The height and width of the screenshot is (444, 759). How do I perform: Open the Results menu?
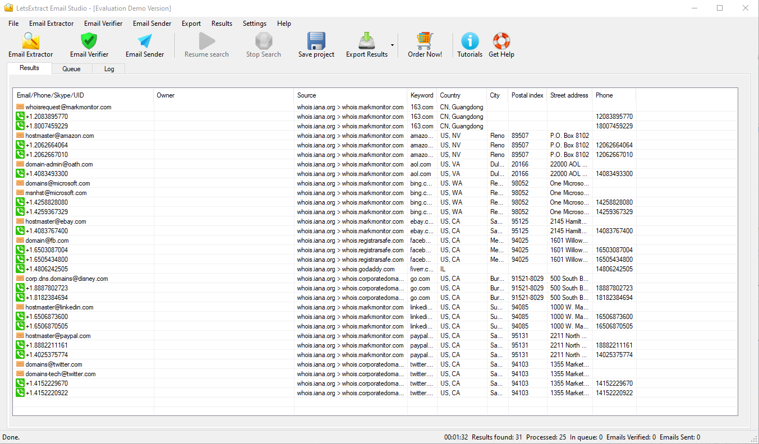pyautogui.click(x=222, y=24)
